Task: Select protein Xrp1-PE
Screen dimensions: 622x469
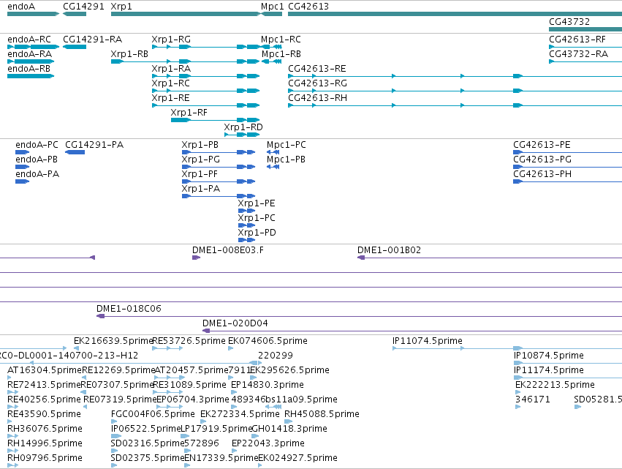Action: pyautogui.click(x=247, y=211)
